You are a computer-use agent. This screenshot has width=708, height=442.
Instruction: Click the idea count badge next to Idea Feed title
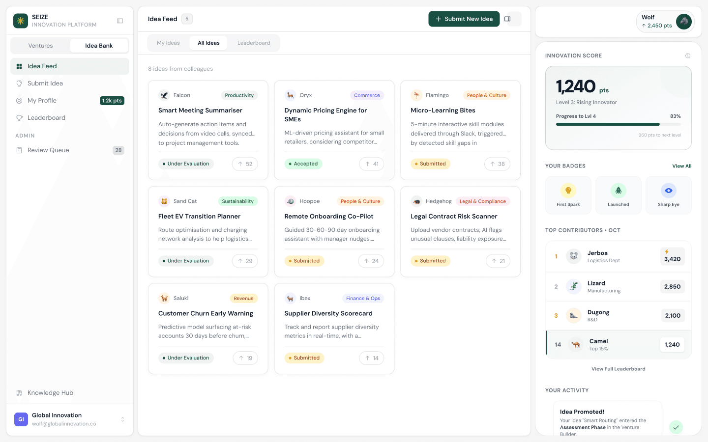pyautogui.click(x=187, y=19)
